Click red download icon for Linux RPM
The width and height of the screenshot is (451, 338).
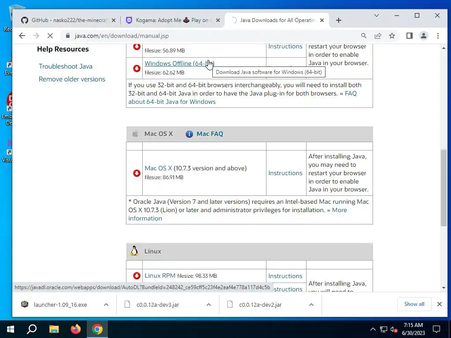point(137,276)
